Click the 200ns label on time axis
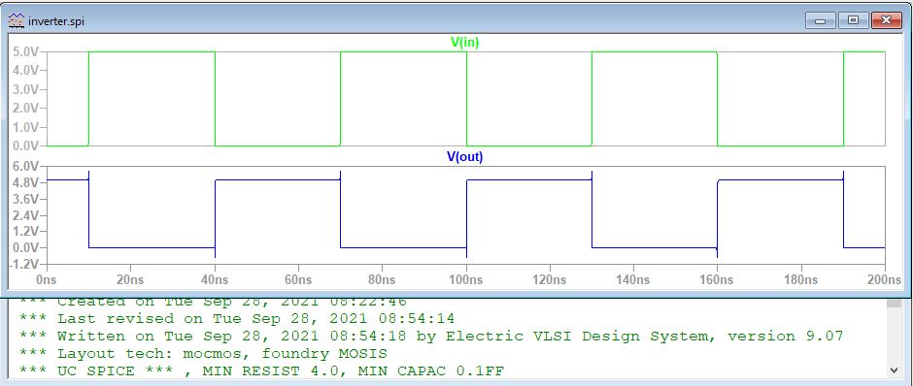This screenshot has width=913, height=386. [x=885, y=279]
